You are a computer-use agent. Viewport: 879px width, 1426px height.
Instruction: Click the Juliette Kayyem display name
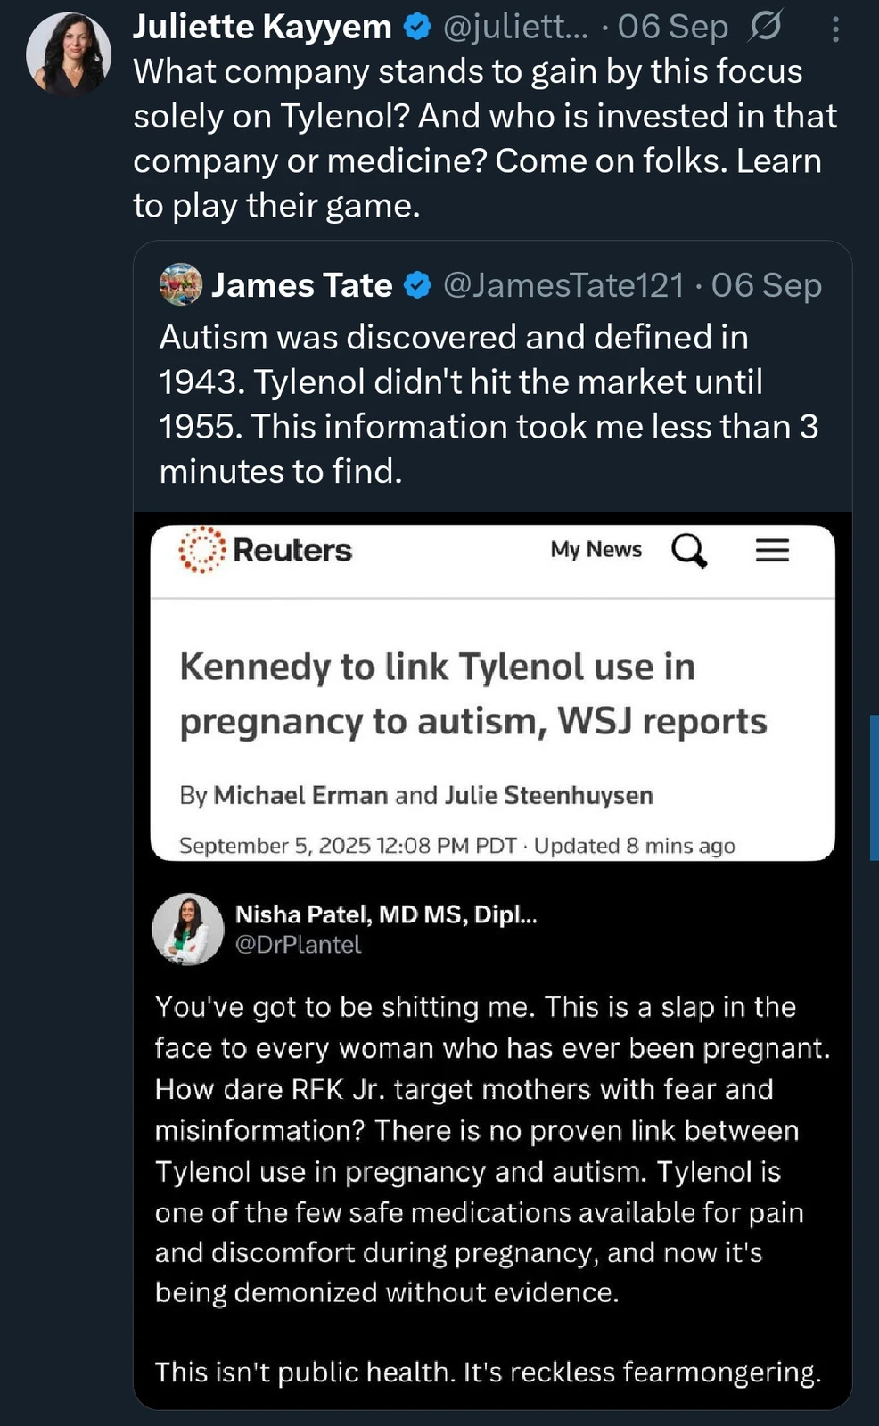click(x=262, y=28)
